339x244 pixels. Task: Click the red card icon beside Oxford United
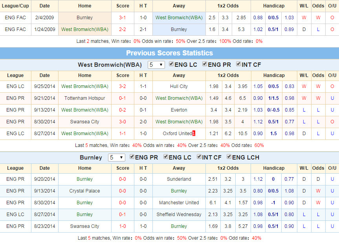194,134
